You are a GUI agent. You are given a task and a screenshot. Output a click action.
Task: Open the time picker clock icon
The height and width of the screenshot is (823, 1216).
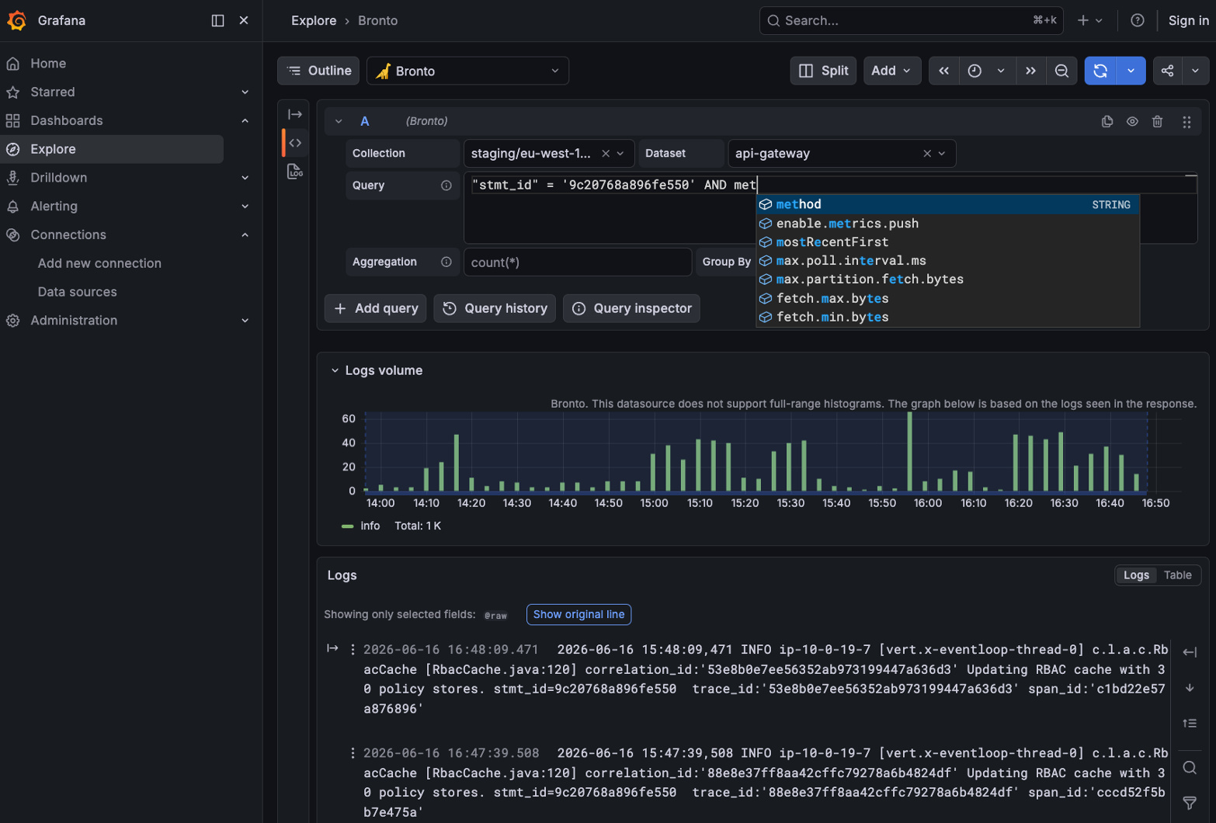pyautogui.click(x=975, y=71)
